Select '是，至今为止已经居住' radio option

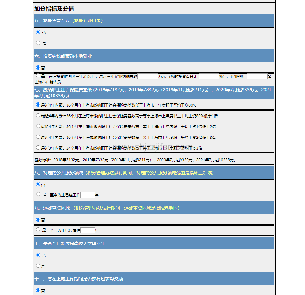[38, 230]
